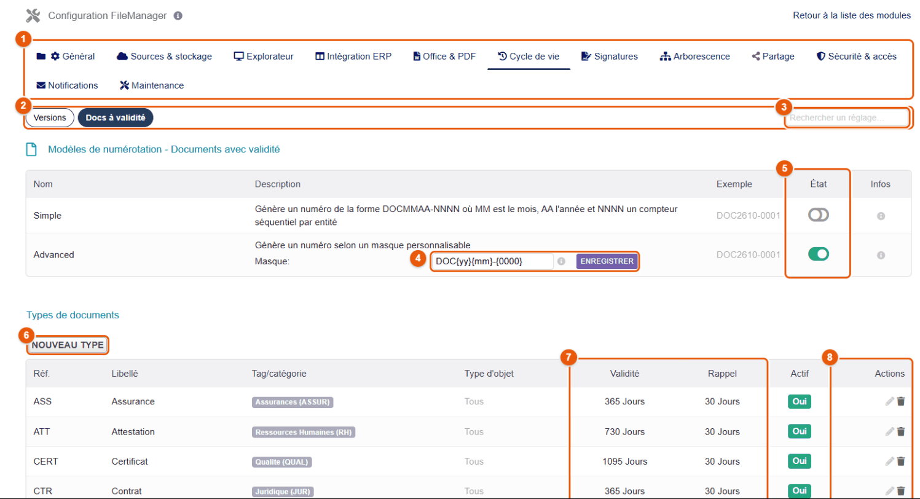The image size is (920, 499).
Task: Edit the Certificat document type
Action: [889, 461]
